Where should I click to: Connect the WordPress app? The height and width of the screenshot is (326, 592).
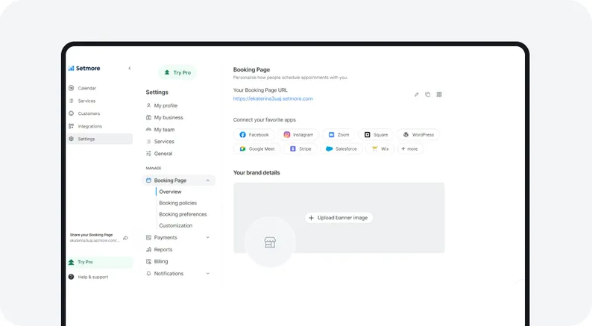click(418, 135)
